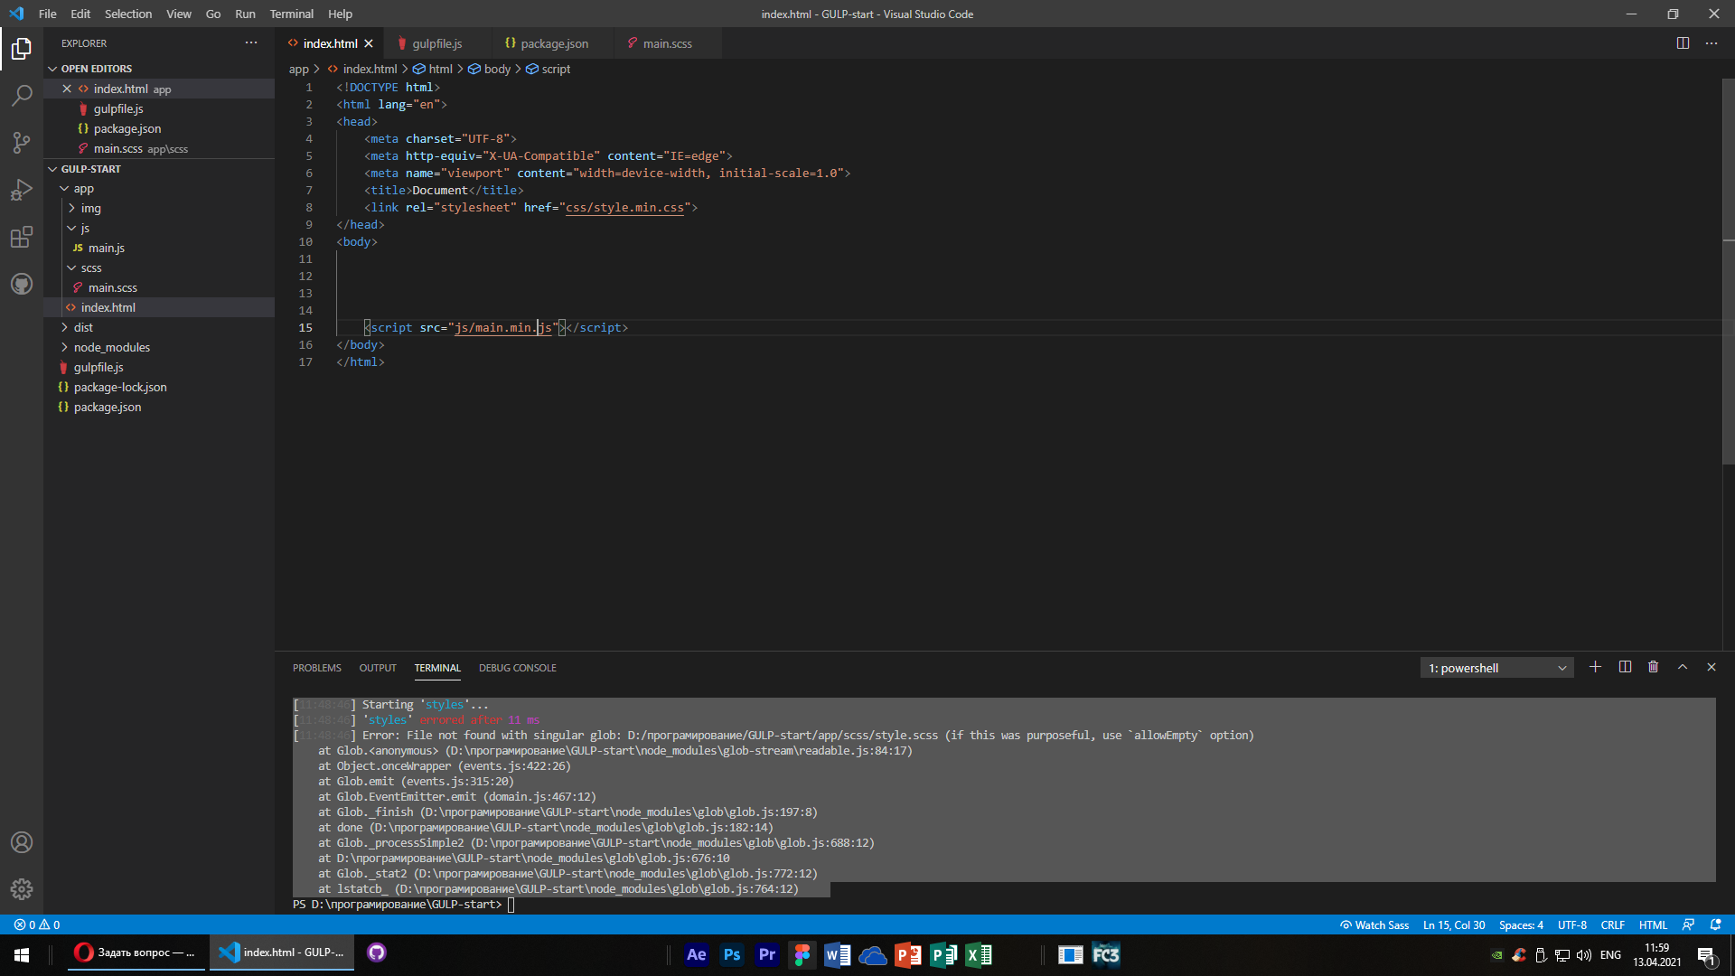The image size is (1735, 976).
Task: Click the ENG language indicator in tray
Action: click(x=1609, y=954)
